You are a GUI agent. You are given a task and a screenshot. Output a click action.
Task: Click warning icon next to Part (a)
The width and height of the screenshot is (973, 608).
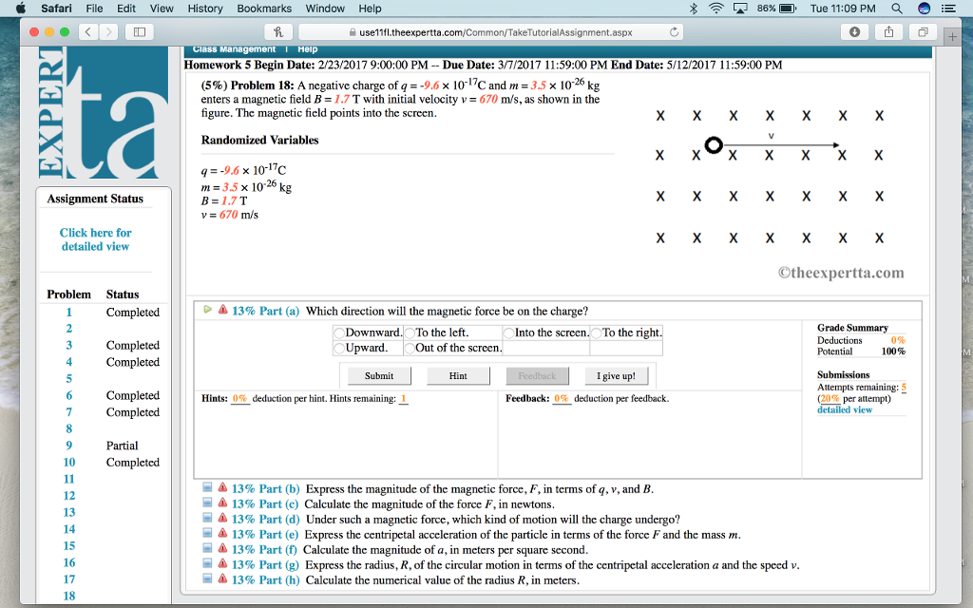click(x=222, y=310)
